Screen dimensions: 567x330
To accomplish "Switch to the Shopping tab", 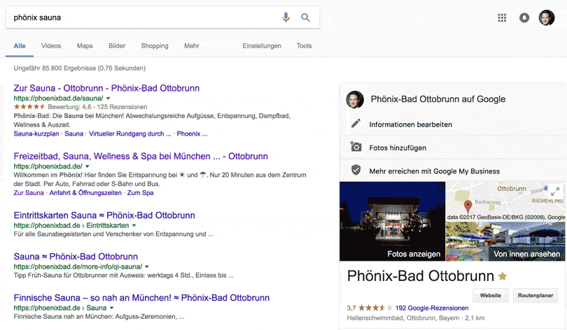I will [x=155, y=46].
